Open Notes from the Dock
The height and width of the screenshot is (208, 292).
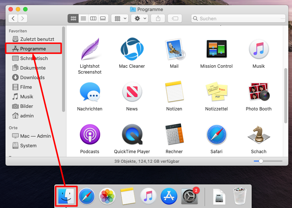[128, 196]
